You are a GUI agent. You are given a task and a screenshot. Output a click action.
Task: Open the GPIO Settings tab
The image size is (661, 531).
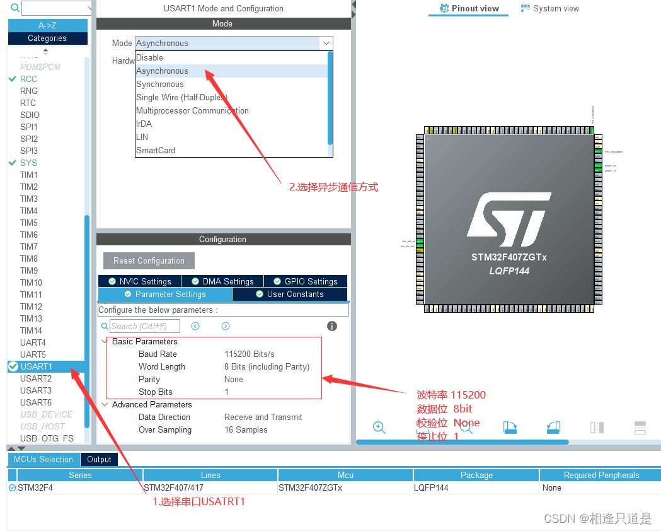[x=306, y=281]
